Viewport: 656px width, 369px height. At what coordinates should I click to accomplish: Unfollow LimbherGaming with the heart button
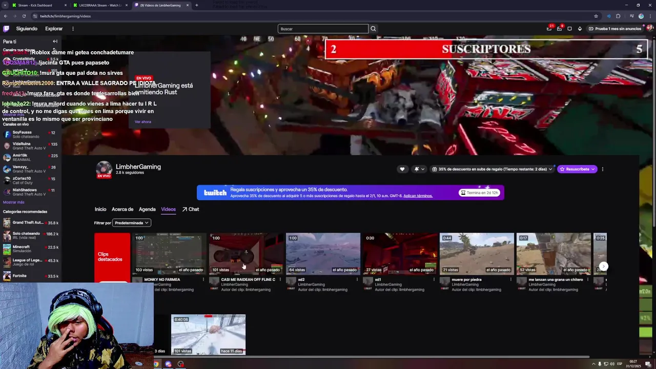click(x=402, y=169)
